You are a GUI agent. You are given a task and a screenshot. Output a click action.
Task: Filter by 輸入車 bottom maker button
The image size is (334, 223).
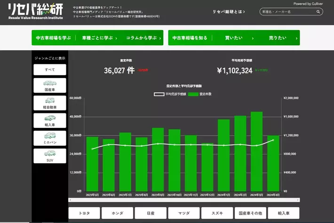(284, 213)
